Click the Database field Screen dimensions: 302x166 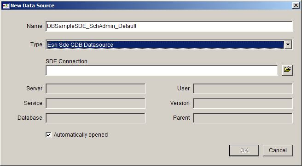[x=96, y=118]
